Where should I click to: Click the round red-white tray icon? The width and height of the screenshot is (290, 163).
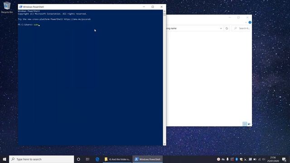(x=218, y=159)
